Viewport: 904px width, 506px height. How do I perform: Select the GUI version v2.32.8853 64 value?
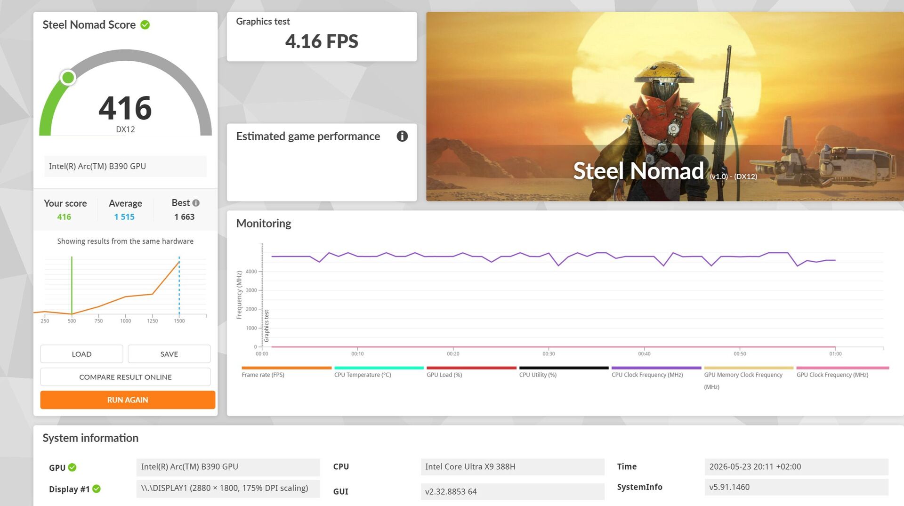512,492
